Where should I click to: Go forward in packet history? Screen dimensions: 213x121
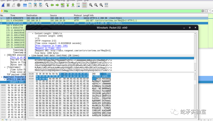(x=57, y=5)
